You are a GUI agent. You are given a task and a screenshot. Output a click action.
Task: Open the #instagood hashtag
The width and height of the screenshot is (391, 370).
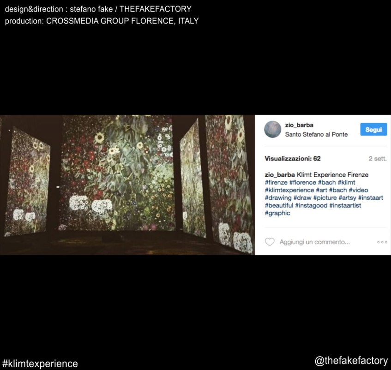pos(311,206)
